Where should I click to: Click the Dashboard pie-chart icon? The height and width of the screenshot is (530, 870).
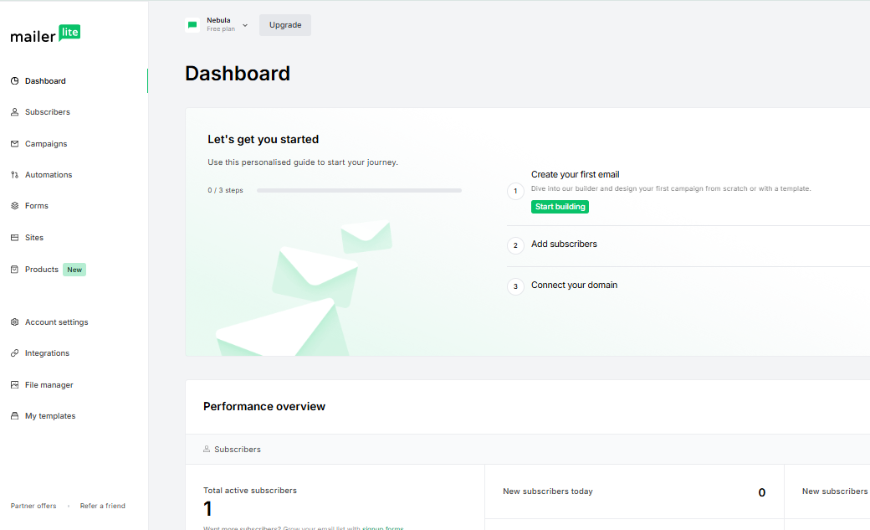pyautogui.click(x=15, y=81)
